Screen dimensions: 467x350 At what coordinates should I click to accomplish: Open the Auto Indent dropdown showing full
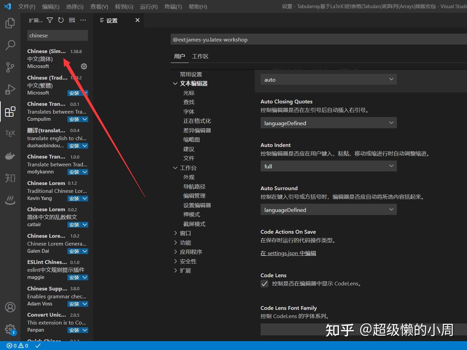click(x=328, y=166)
